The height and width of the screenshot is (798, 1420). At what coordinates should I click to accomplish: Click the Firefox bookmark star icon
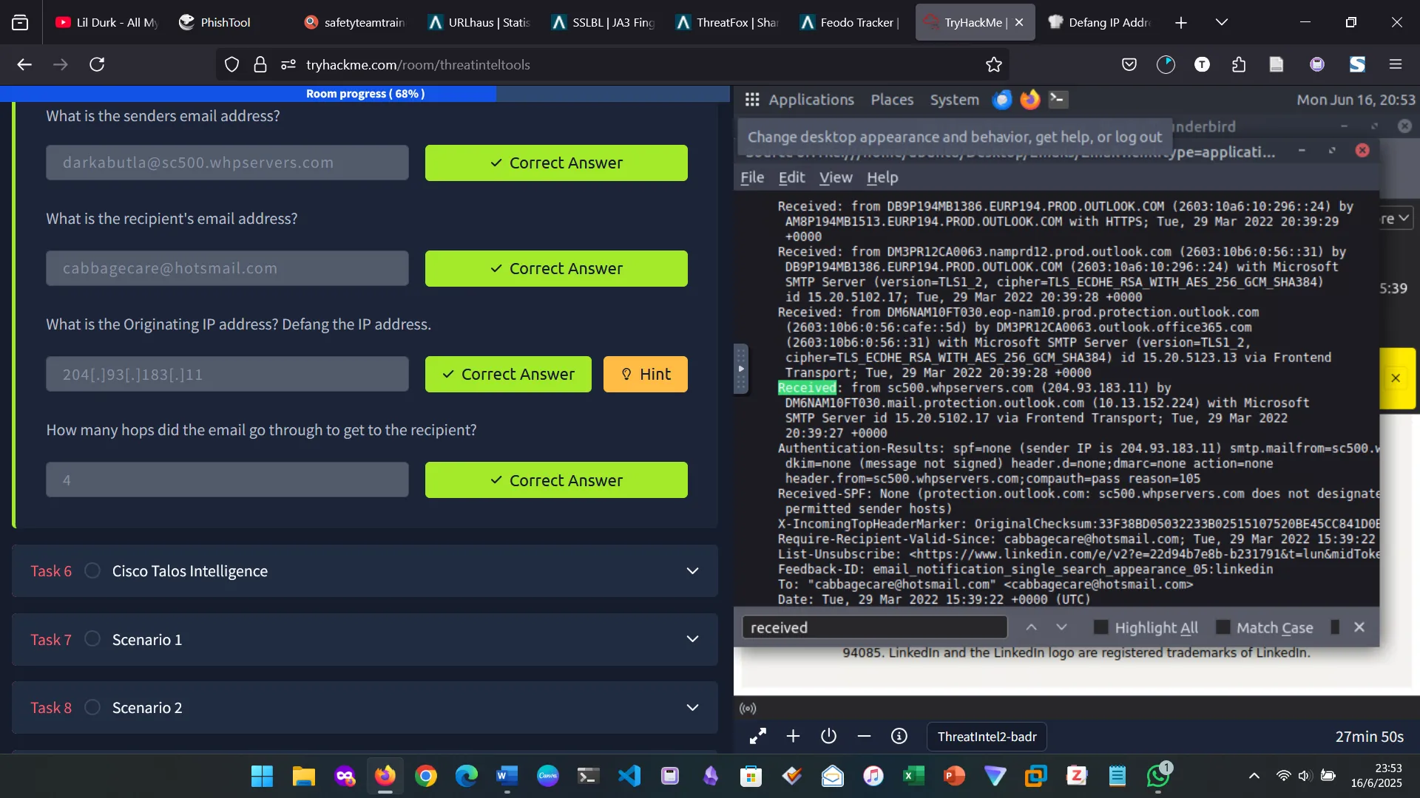click(993, 65)
